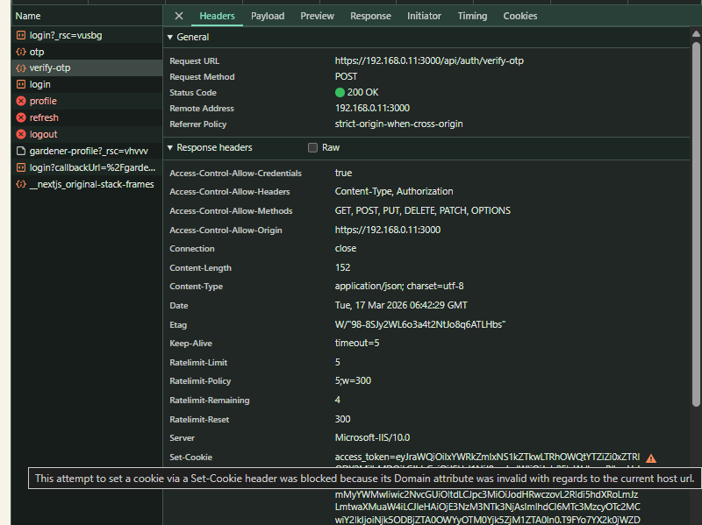This screenshot has height=525, width=702.
Task: Open the Payload tab
Action: [x=268, y=16]
